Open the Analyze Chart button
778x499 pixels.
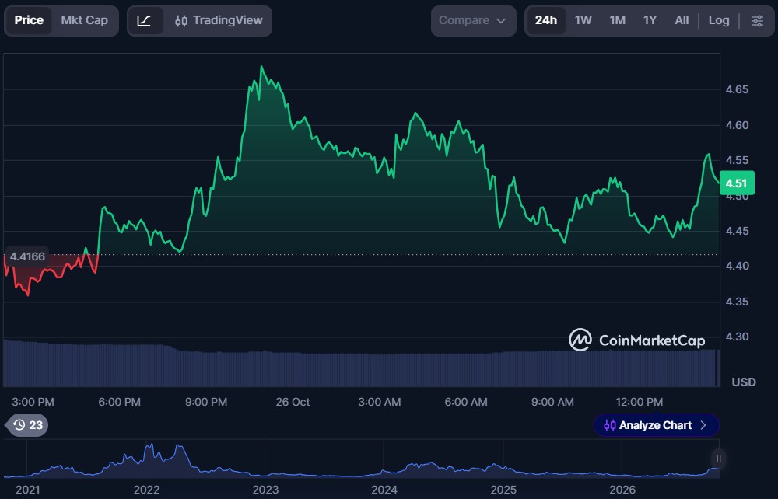[656, 425]
